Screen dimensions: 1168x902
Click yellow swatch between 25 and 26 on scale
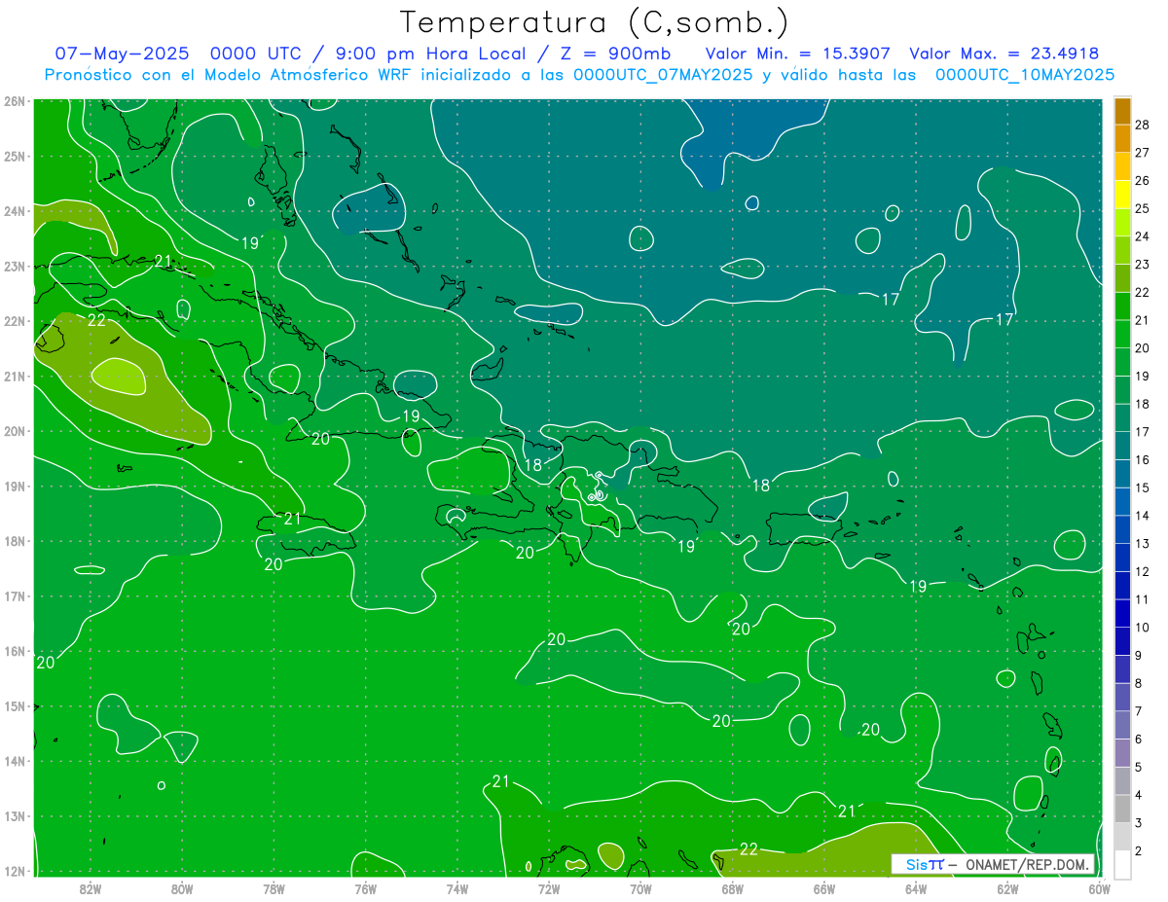coord(1122,195)
